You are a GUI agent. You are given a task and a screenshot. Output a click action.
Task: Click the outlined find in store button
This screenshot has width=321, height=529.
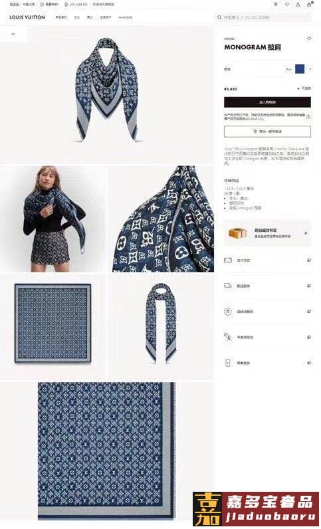coord(267,131)
